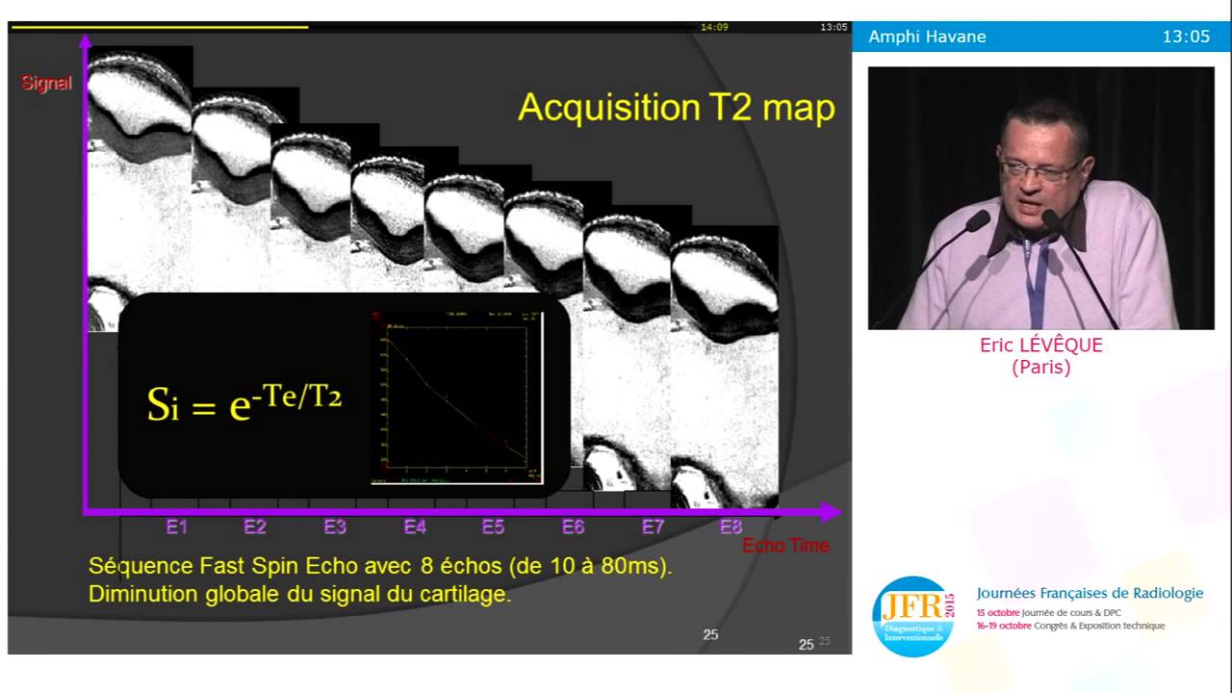
Task: Click the 13:05 time above the slide
Action: point(834,27)
